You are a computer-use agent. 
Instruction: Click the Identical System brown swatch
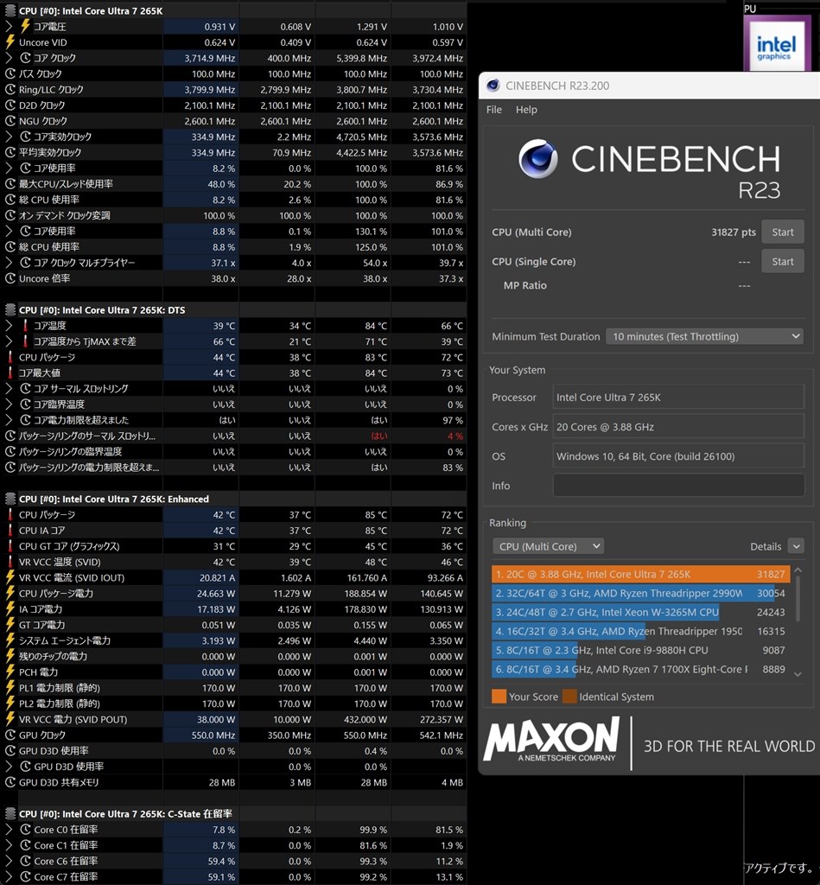pyautogui.click(x=569, y=697)
